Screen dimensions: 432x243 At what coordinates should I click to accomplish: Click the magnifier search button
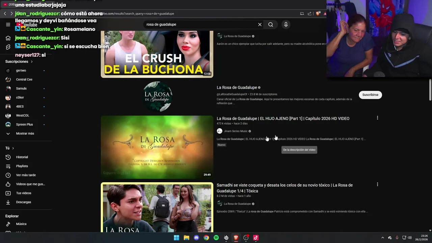(x=271, y=24)
